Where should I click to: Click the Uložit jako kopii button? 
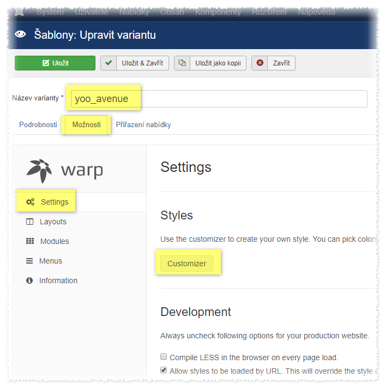210,63
